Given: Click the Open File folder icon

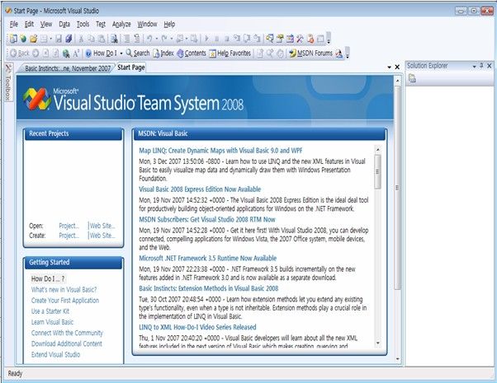Looking at the screenshot, I should [33, 39].
